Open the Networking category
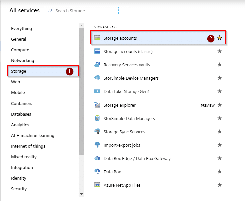The image size is (245, 201). coord(22,61)
